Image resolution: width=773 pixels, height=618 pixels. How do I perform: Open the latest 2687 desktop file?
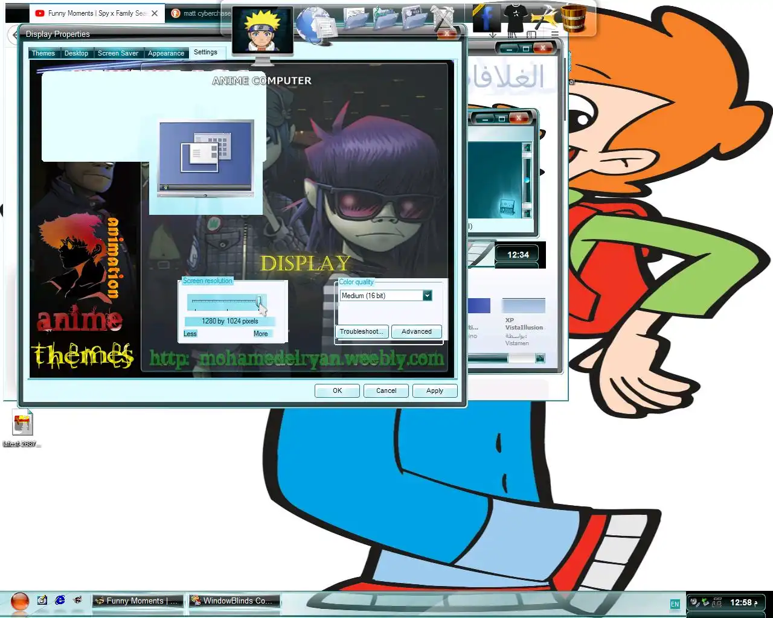pyautogui.click(x=22, y=429)
